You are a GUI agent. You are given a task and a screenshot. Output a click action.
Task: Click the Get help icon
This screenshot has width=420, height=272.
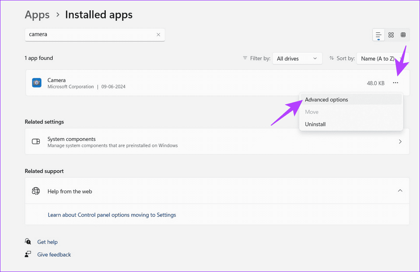pos(28,241)
